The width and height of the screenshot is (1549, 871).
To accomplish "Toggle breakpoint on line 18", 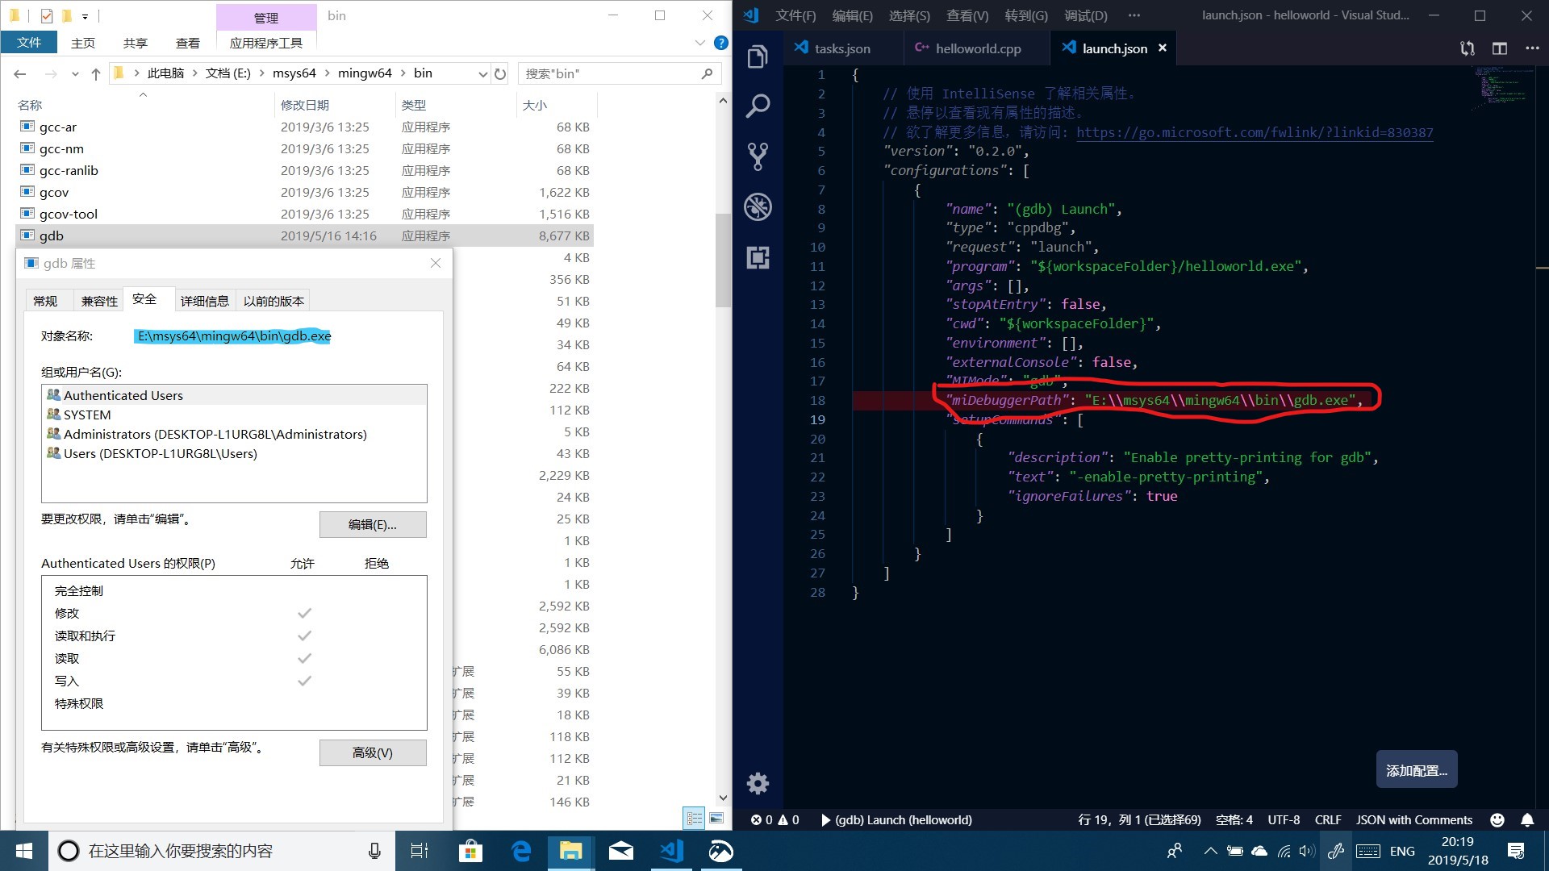I will [x=795, y=401].
